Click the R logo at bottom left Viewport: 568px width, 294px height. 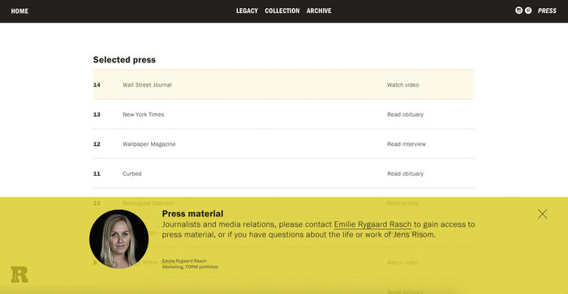(x=19, y=275)
